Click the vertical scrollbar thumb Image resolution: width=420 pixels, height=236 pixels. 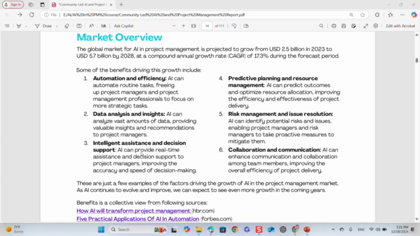417,60
